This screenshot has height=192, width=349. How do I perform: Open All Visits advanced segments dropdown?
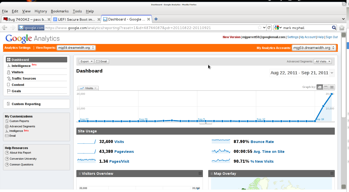(x=323, y=61)
